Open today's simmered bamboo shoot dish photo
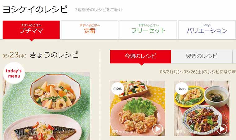The image size is (236, 140). click(x=55, y=93)
